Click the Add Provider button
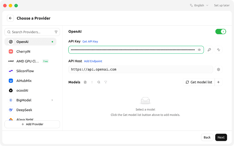This screenshot has height=146, width=234. pos(32,124)
